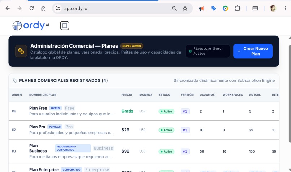The height and width of the screenshot is (172, 291).
Task: Click the WORKSPACES column header
Action: tap(233, 95)
